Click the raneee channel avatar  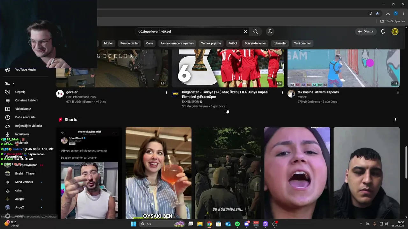[291, 94]
